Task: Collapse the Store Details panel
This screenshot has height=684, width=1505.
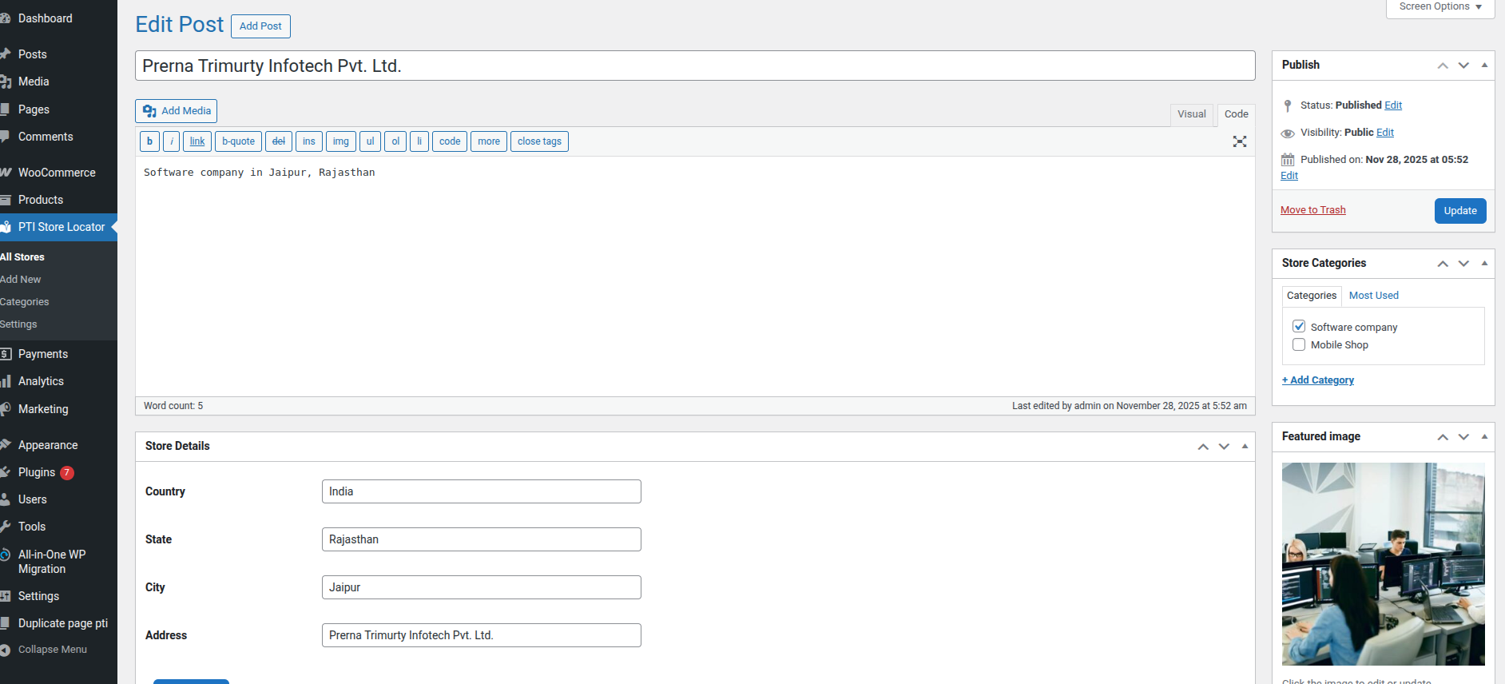Action: point(1245,447)
